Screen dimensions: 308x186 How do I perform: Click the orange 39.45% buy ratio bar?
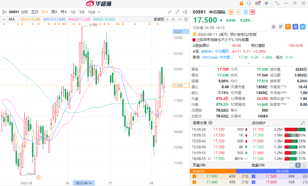[x=213, y=171]
